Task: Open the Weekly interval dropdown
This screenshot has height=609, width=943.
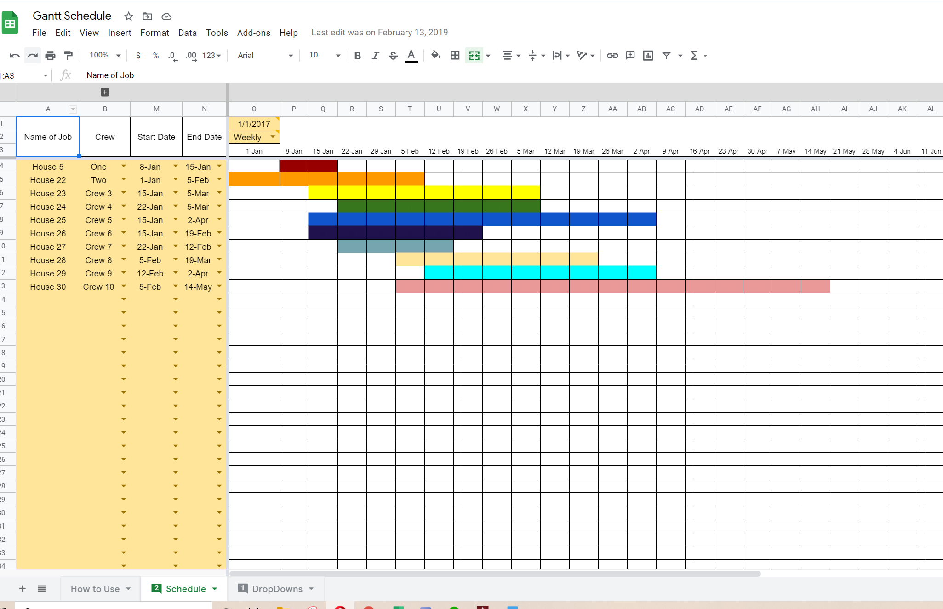Action: click(273, 137)
